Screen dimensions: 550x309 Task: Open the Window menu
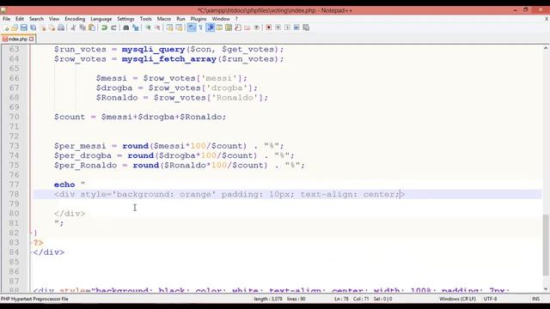coord(221,19)
